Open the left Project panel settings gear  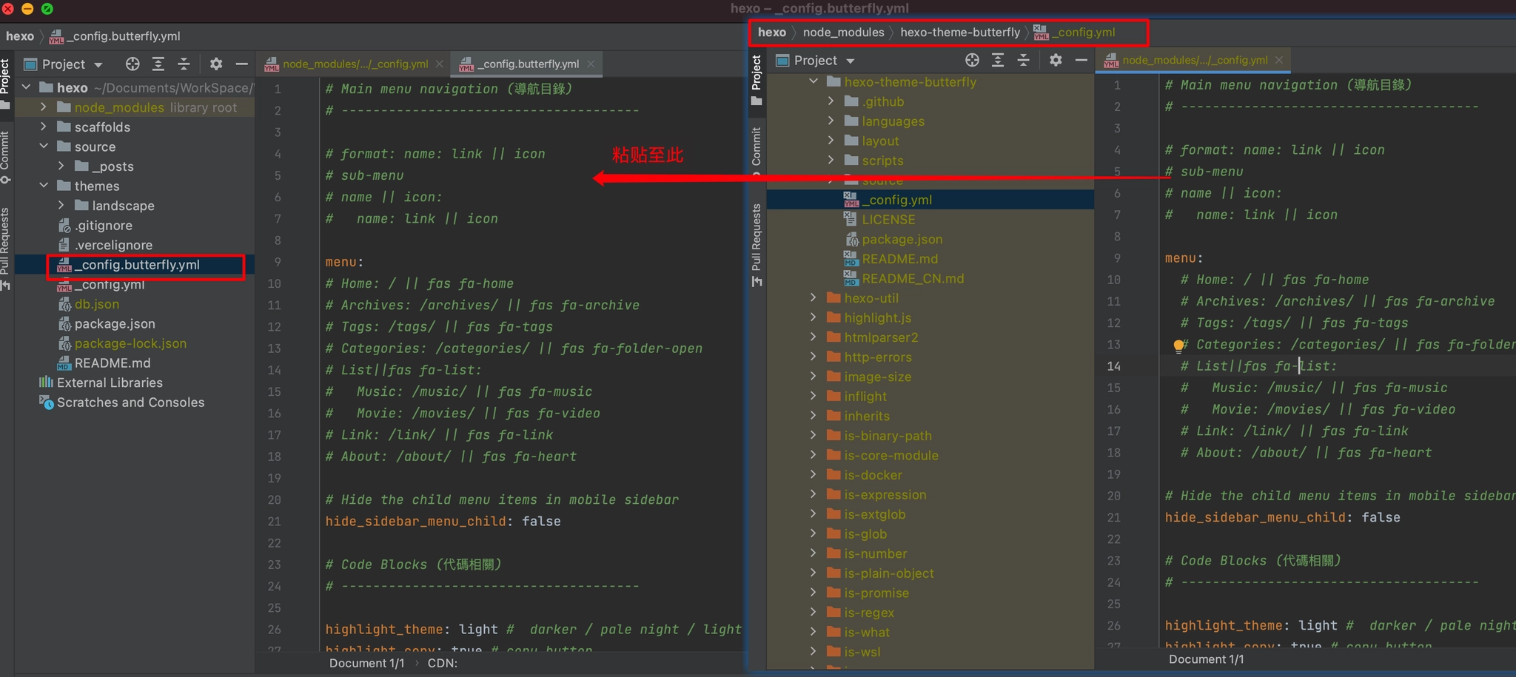coord(216,64)
